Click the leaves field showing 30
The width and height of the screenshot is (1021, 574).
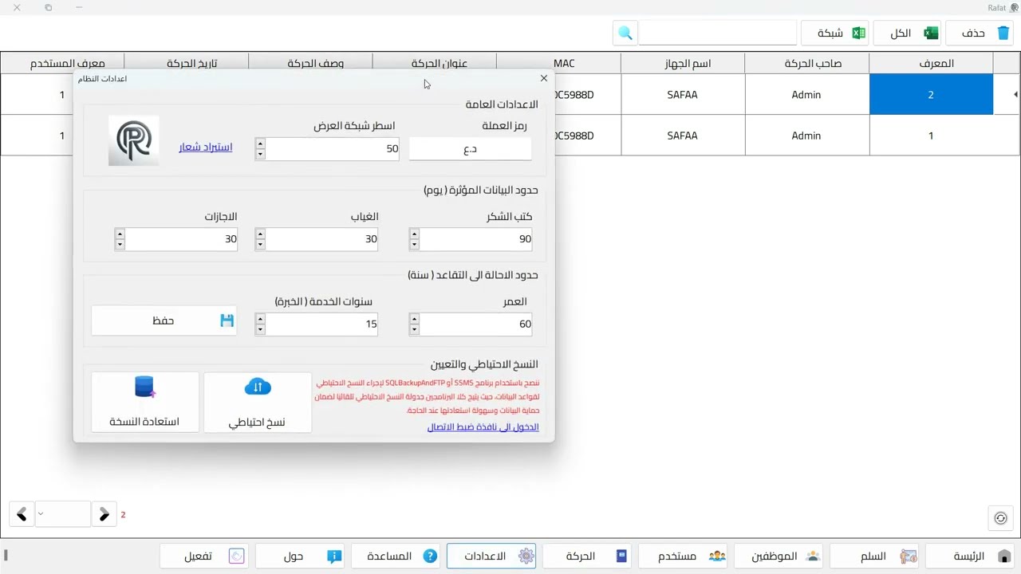click(182, 239)
